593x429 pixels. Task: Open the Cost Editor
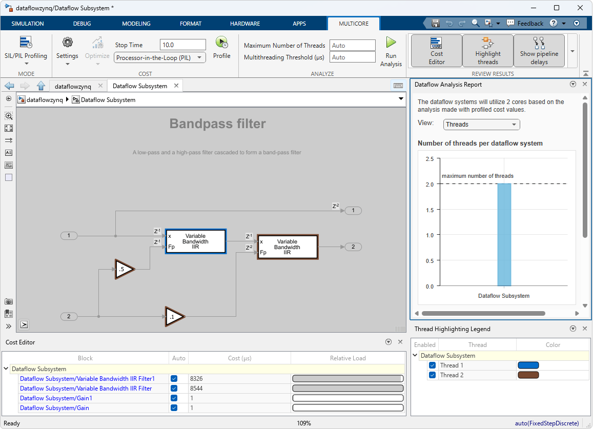pyautogui.click(x=437, y=51)
